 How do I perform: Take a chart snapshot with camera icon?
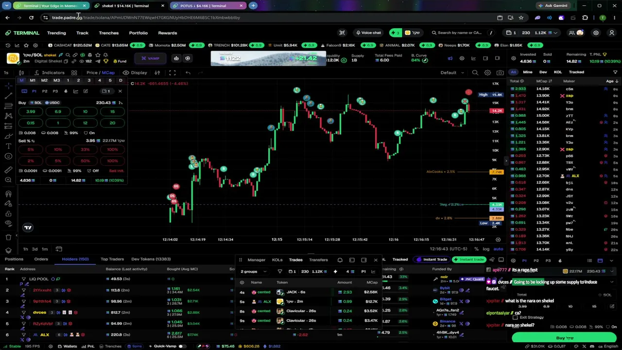pos(500,72)
